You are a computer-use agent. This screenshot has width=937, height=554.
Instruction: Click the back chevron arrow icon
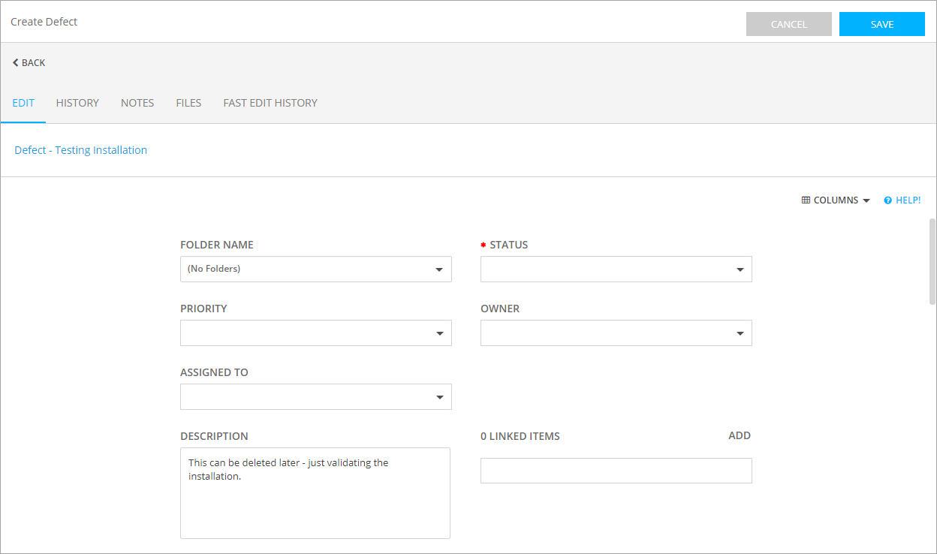(x=15, y=63)
